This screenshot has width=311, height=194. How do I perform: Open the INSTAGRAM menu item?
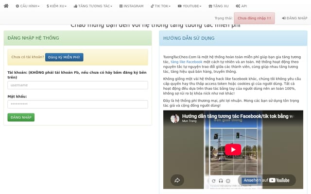pos(131,6)
